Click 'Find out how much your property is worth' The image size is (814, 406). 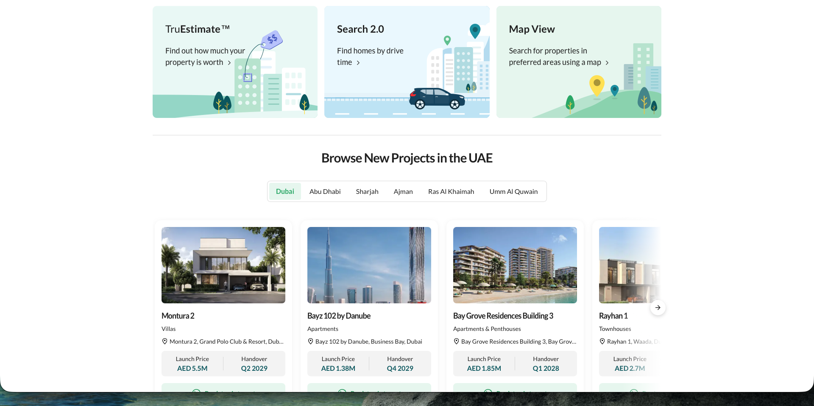click(x=205, y=56)
